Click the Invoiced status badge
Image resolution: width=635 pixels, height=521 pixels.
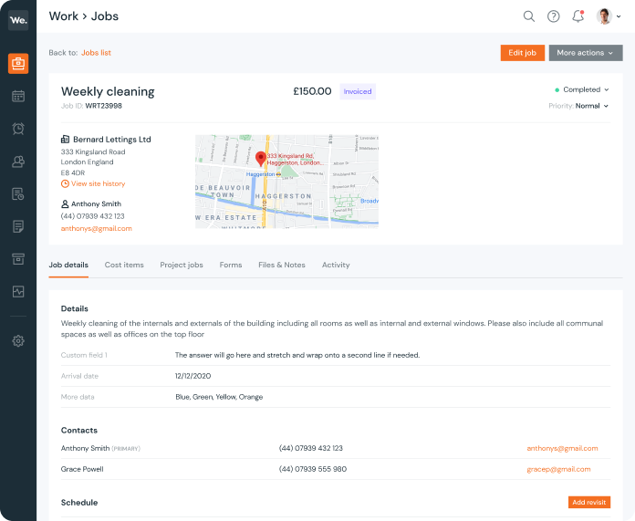358,91
